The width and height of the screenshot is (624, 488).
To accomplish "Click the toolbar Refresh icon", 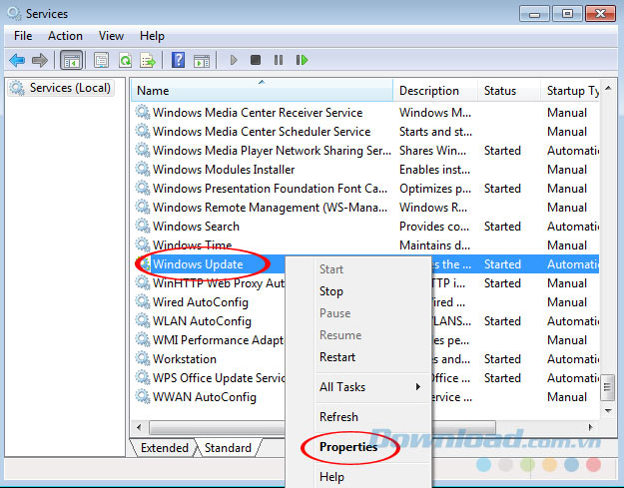I will (125, 61).
